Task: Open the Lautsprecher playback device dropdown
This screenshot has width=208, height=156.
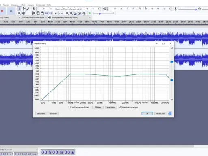Action: (71, 17)
